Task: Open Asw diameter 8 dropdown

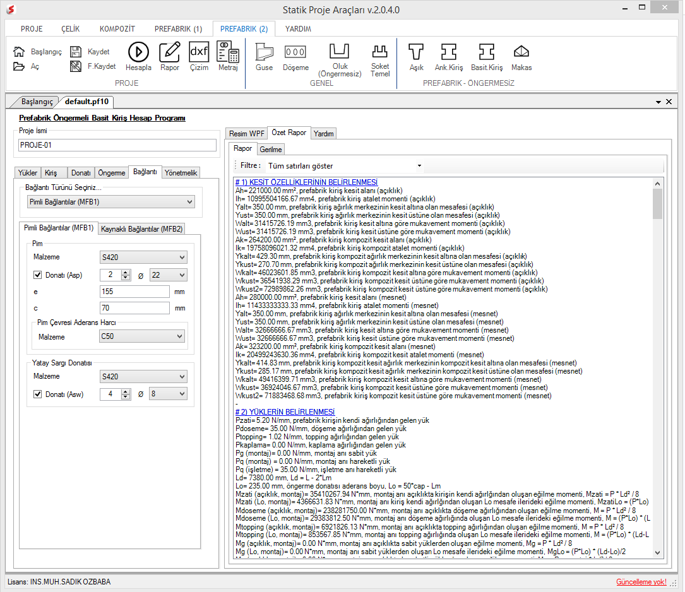Action: pyautogui.click(x=168, y=394)
